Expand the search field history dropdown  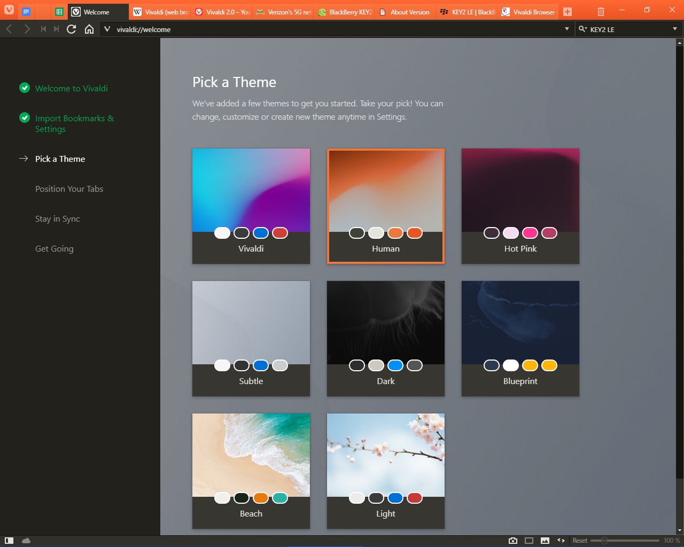(x=675, y=29)
